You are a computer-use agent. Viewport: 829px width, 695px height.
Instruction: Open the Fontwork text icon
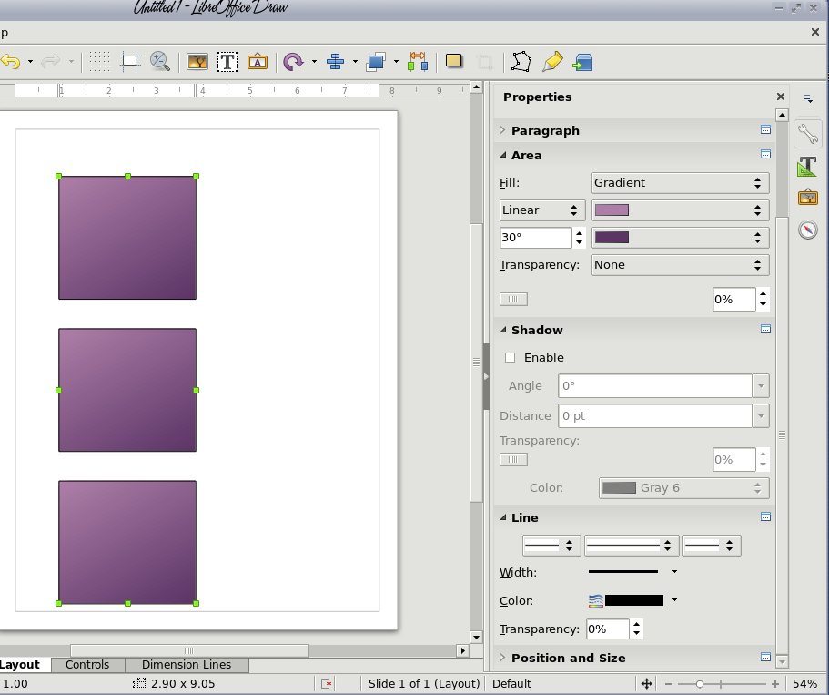258,62
